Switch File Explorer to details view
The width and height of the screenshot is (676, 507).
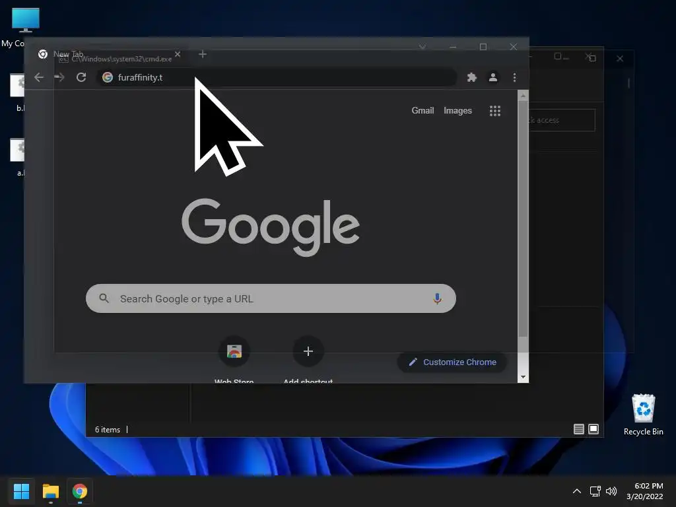[x=578, y=429]
